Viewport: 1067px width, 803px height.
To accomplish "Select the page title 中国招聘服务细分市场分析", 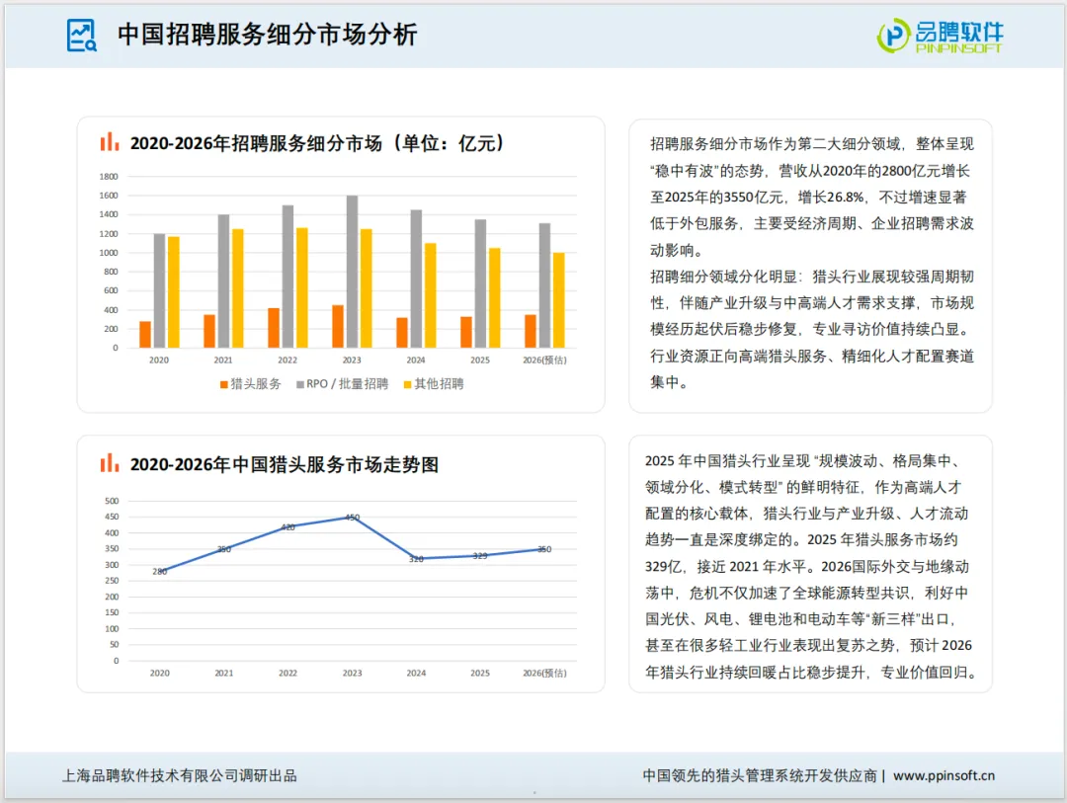I will tap(267, 35).
